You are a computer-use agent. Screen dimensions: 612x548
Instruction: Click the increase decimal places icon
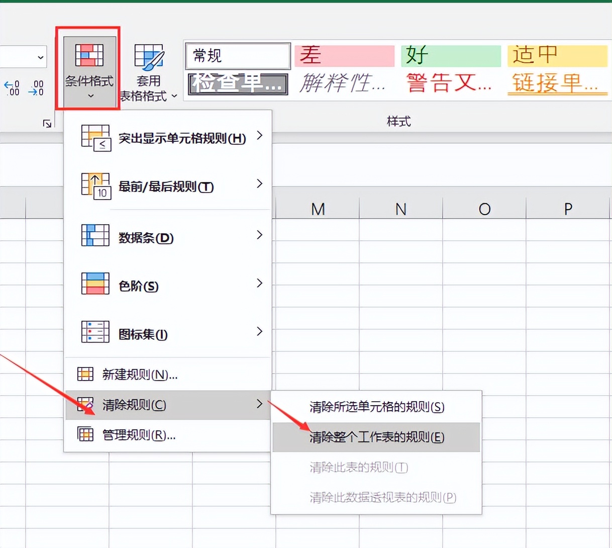point(12,88)
